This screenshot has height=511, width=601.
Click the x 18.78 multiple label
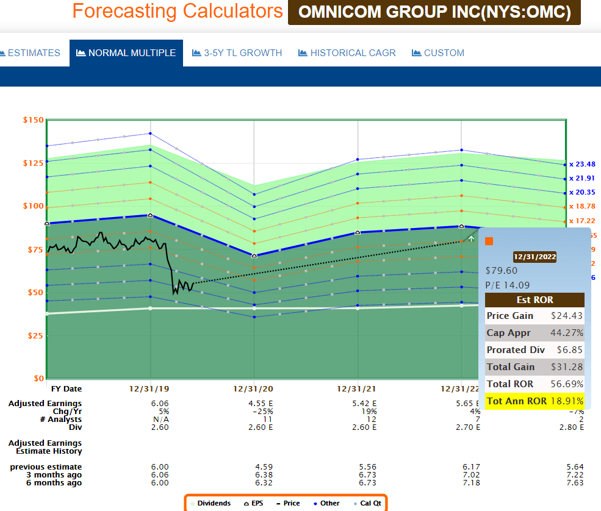coord(582,206)
